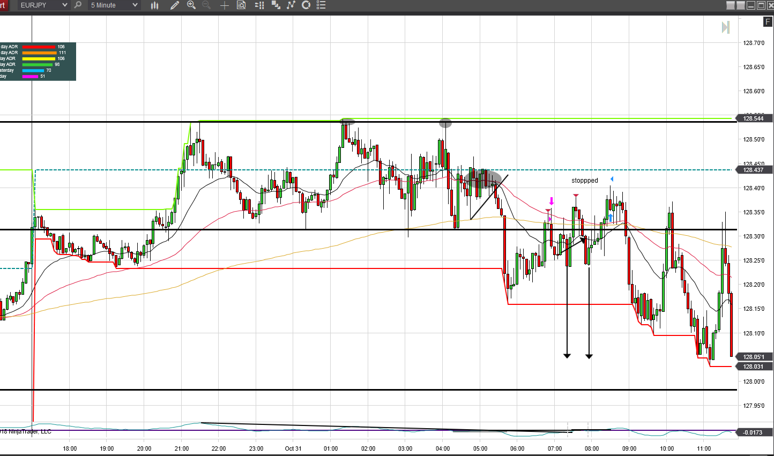Click the legend value 51
The image size is (774, 456).
[43, 77]
